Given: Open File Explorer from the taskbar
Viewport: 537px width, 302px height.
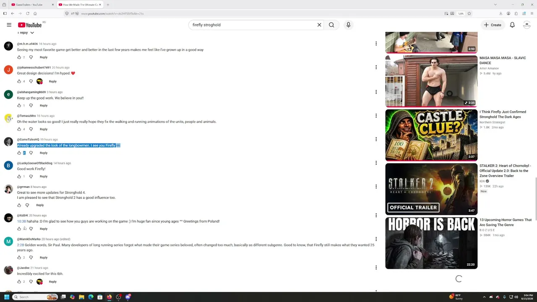Looking at the screenshot, I should point(81,297).
